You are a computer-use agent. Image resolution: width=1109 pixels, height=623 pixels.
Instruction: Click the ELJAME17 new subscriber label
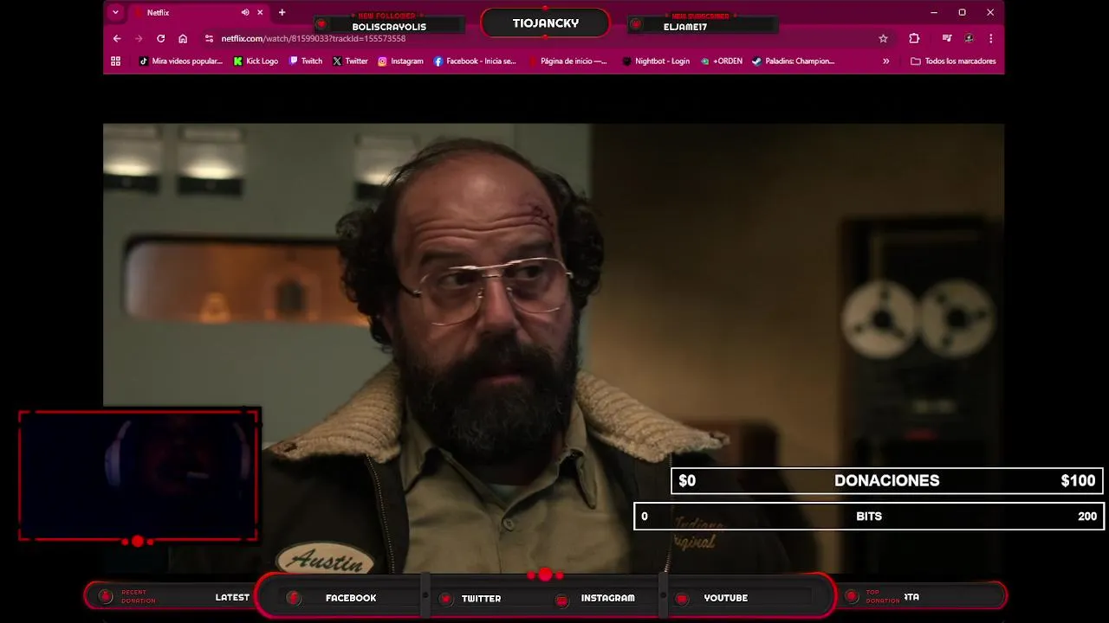(685, 27)
